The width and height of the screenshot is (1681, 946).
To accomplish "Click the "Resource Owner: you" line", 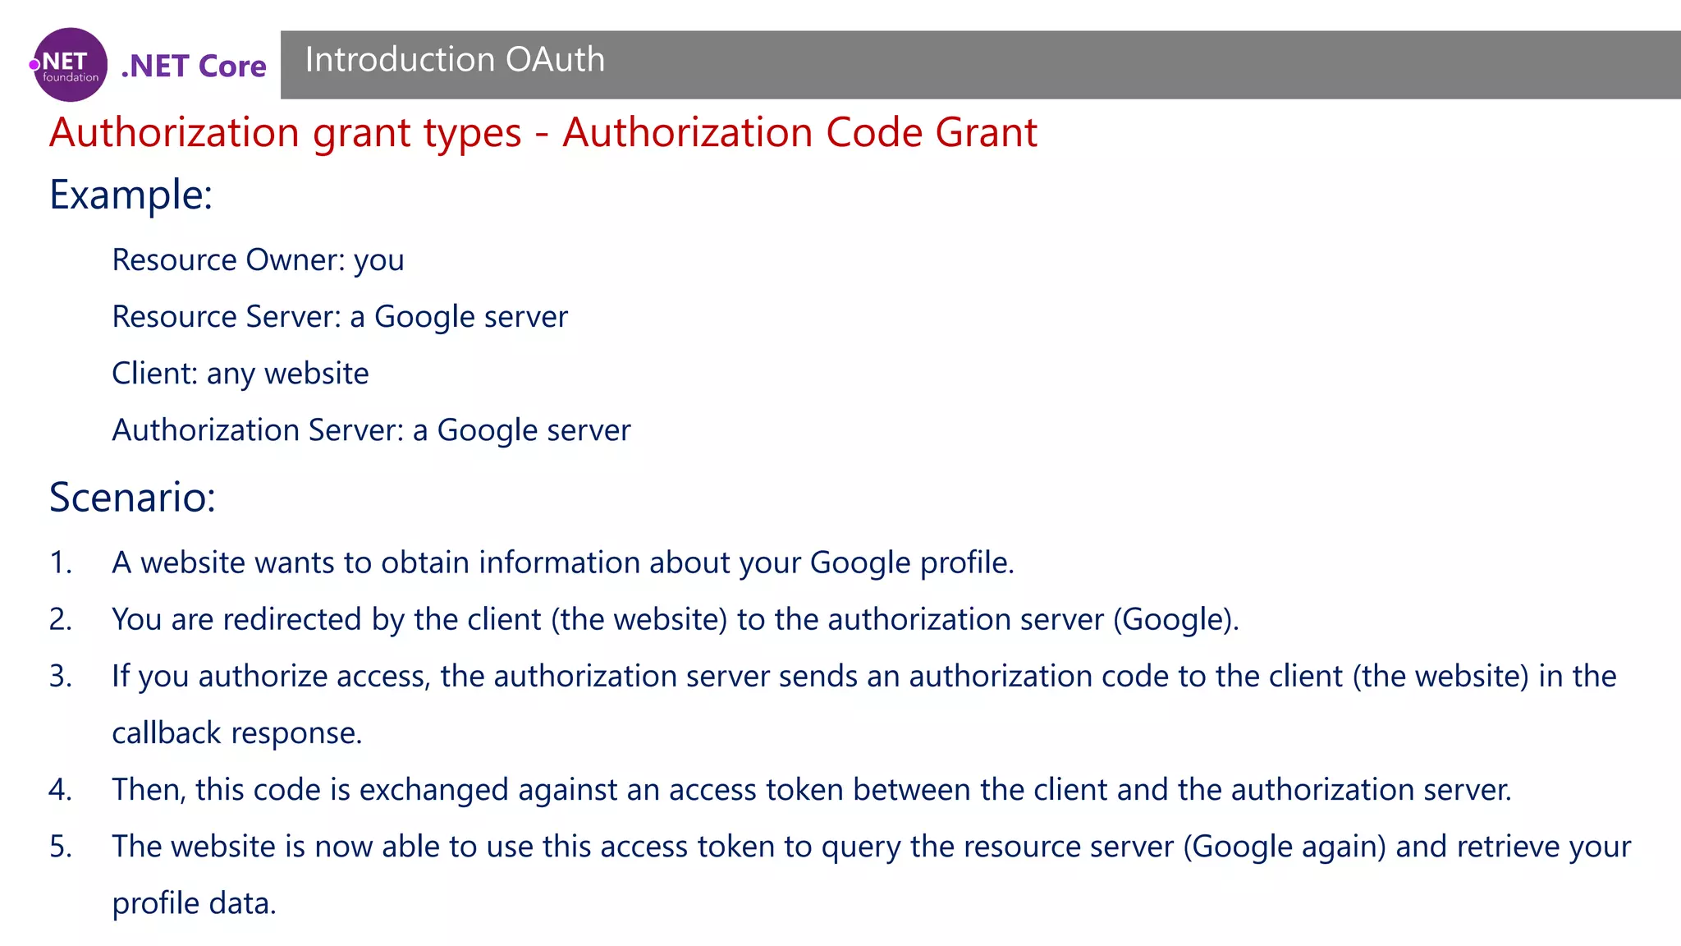I will pyautogui.click(x=258, y=260).
